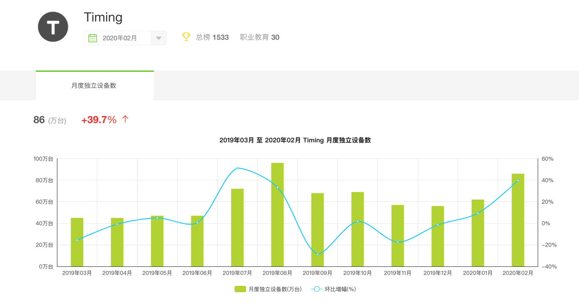Click the calendar icon in the date selector
Image resolution: width=579 pixels, height=303 pixels.
coord(93,38)
